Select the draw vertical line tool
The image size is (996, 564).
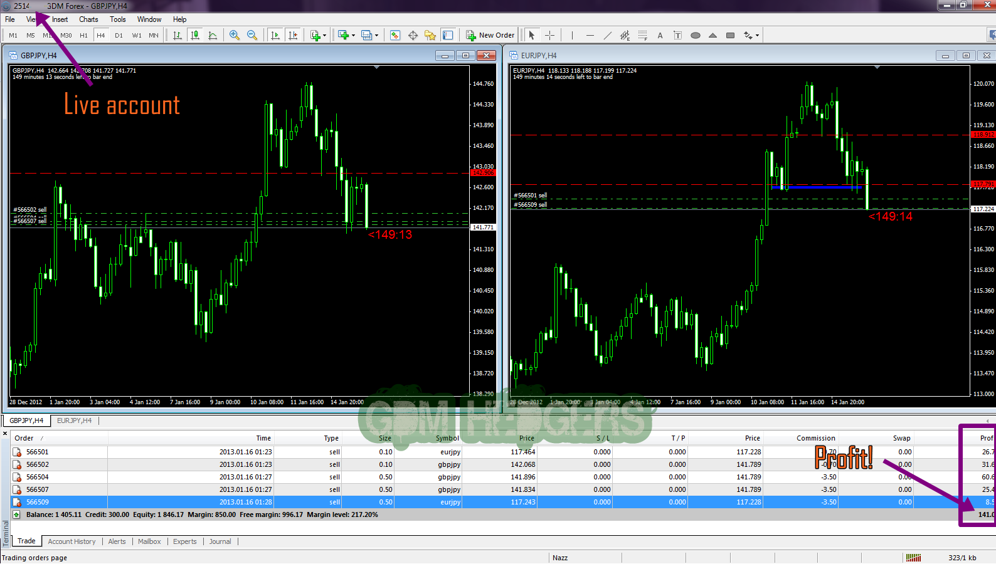coord(572,35)
